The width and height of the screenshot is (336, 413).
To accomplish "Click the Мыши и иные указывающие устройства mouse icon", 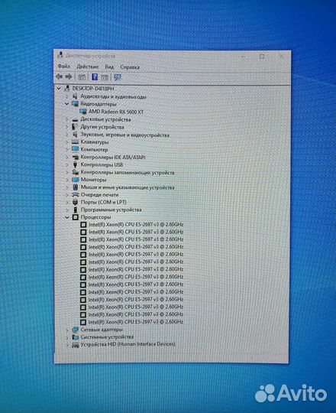I will 76,187.
